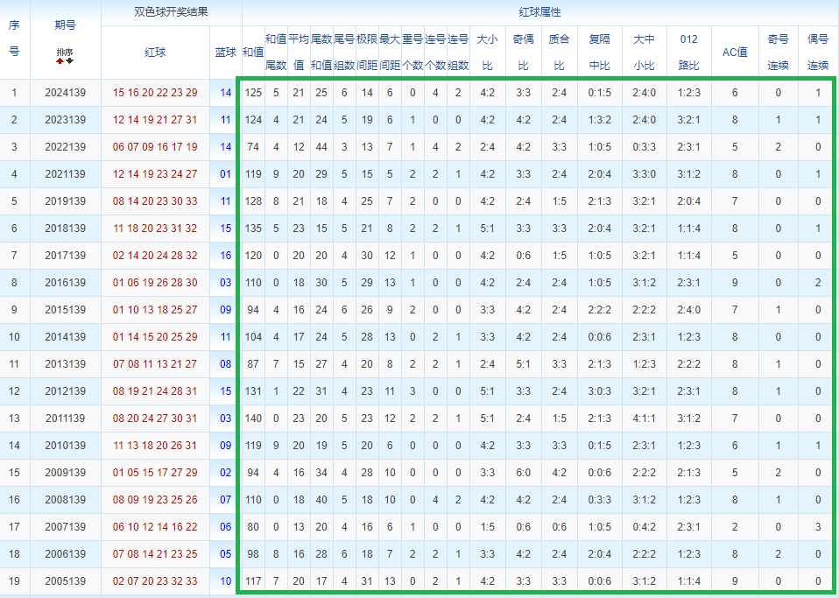
Task: Select issue number 2024139
Action: [66, 93]
